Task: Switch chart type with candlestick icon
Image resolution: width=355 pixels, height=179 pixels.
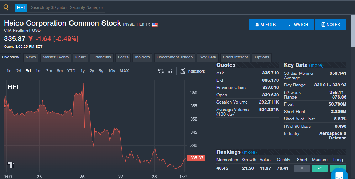Action: click(170, 71)
